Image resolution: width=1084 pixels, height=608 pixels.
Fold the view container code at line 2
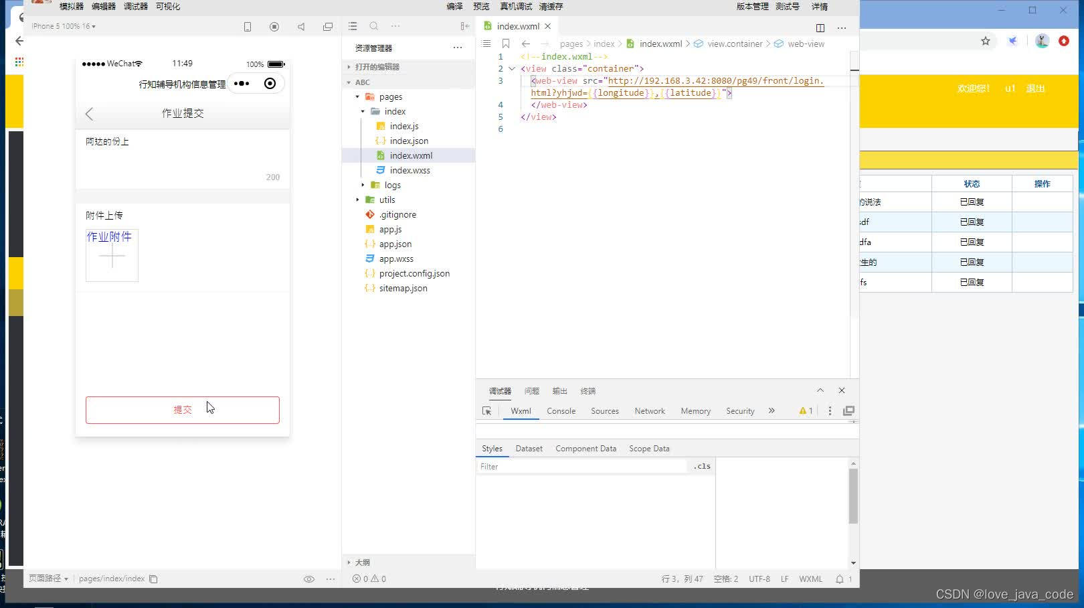click(x=512, y=69)
